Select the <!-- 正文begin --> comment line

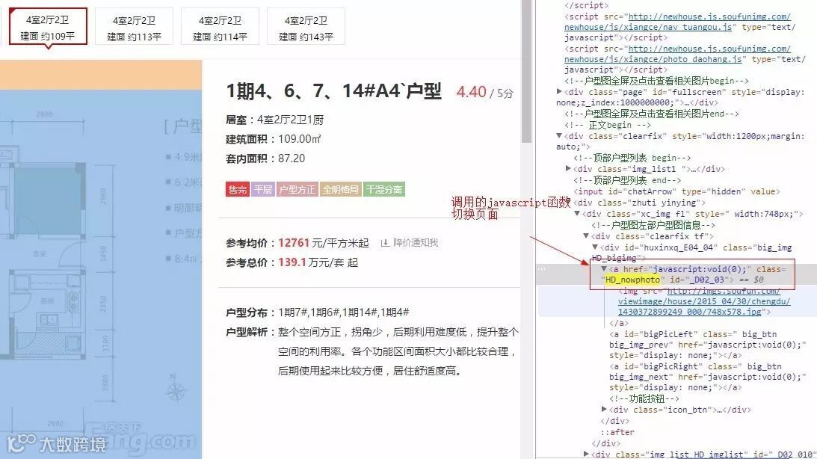point(608,125)
